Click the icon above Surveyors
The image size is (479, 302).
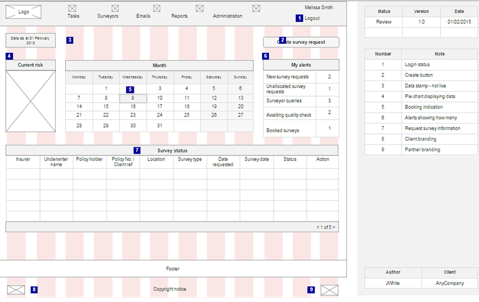115,8
